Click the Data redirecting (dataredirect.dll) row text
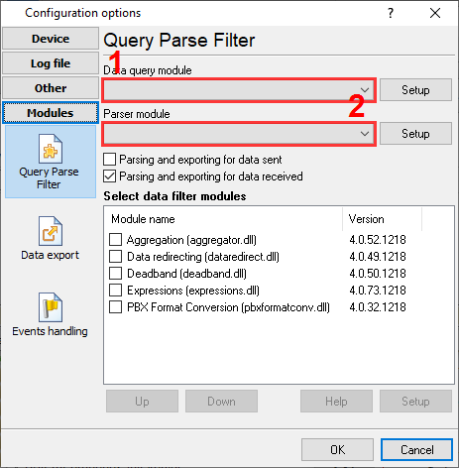The height and width of the screenshot is (468, 459). pyautogui.click(x=203, y=257)
